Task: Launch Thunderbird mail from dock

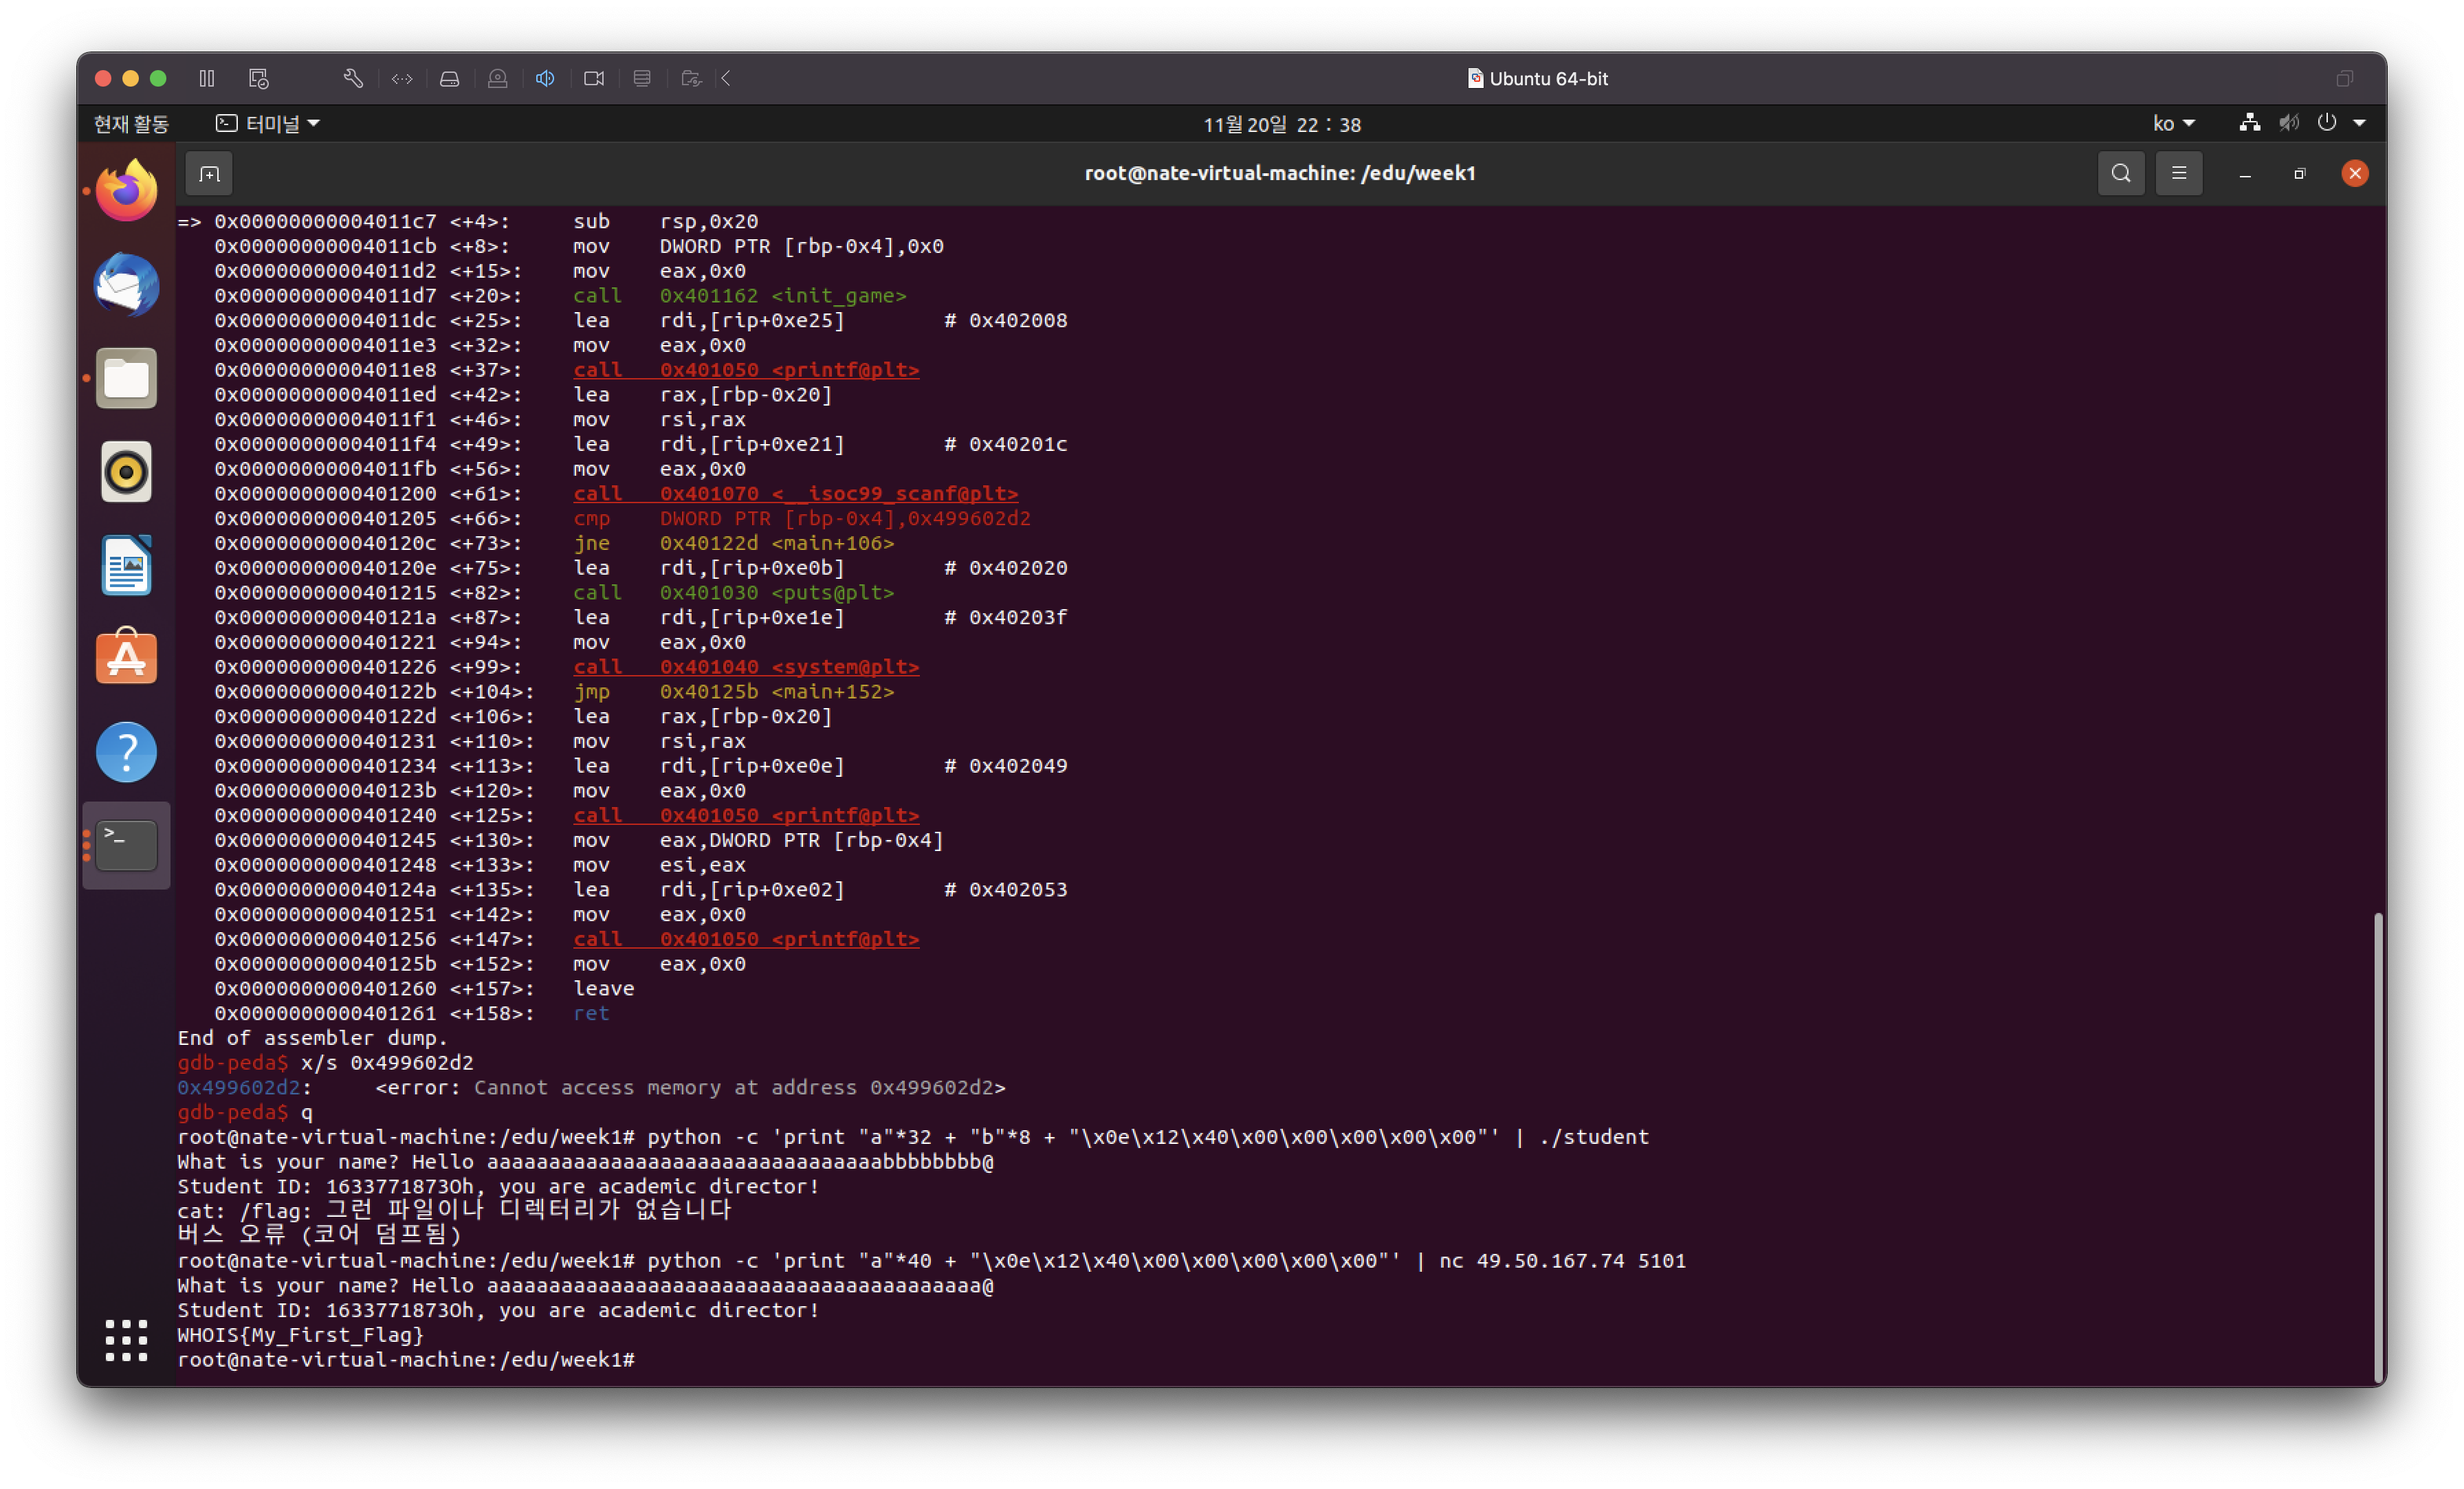Action: point(126,285)
